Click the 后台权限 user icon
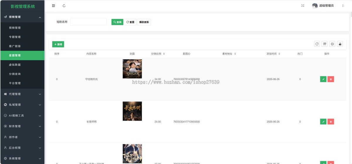 click(x=5, y=148)
